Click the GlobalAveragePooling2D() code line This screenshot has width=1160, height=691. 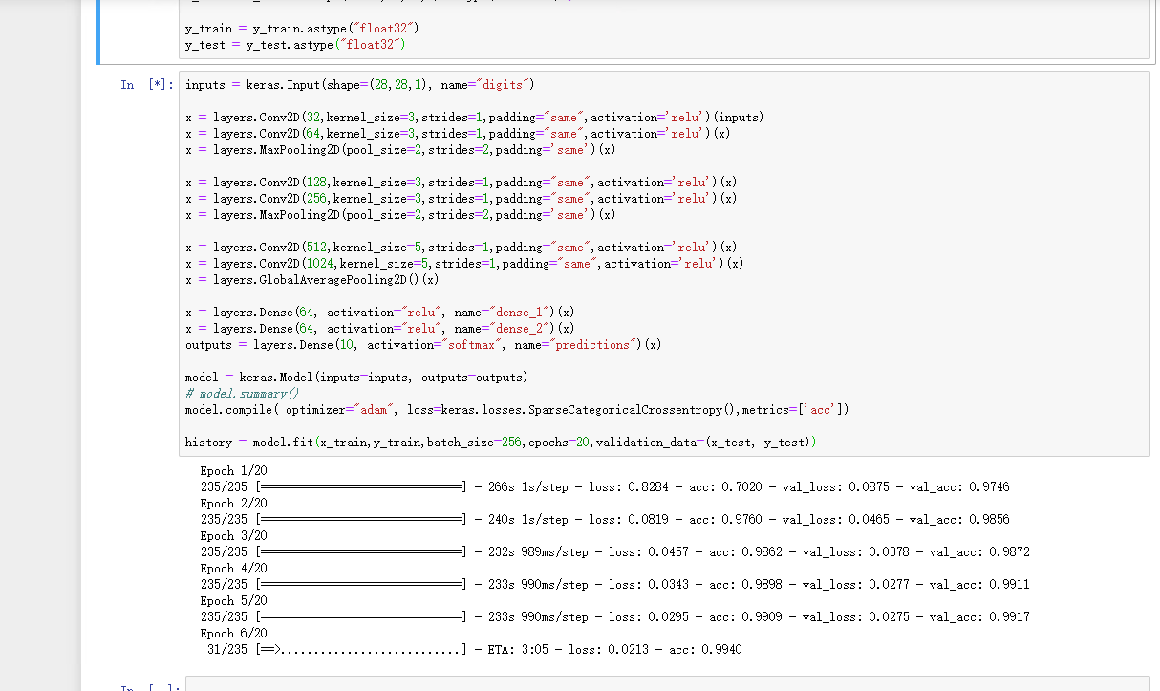pos(312,280)
